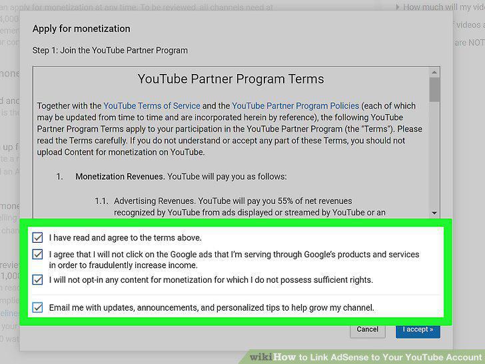485x364 pixels.
Task: Click the terms scrollbar up arrow
Action: 434,73
